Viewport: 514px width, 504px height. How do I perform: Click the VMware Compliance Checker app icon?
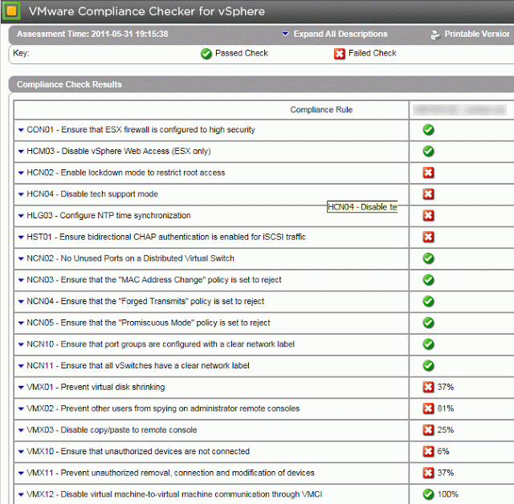click(x=11, y=10)
